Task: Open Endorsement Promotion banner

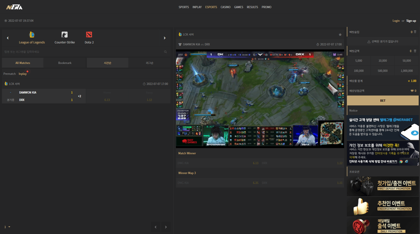Action: [x=383, y=207]
